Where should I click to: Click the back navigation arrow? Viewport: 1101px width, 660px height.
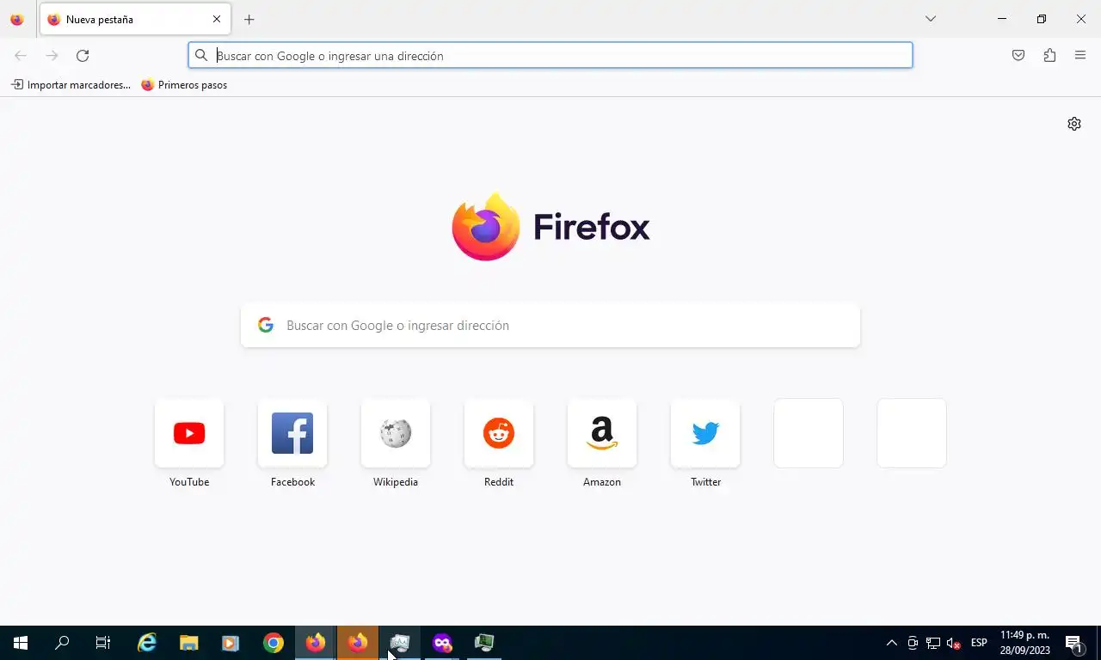tap(21, 56)
